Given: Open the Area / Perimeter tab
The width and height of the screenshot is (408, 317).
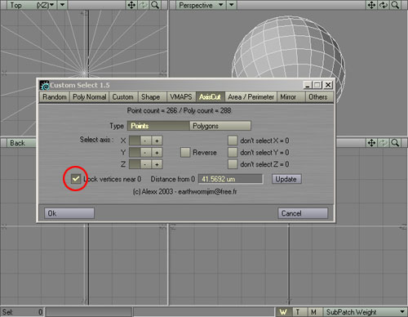Looking at the screenshot, I should click(x=251, y=97).
